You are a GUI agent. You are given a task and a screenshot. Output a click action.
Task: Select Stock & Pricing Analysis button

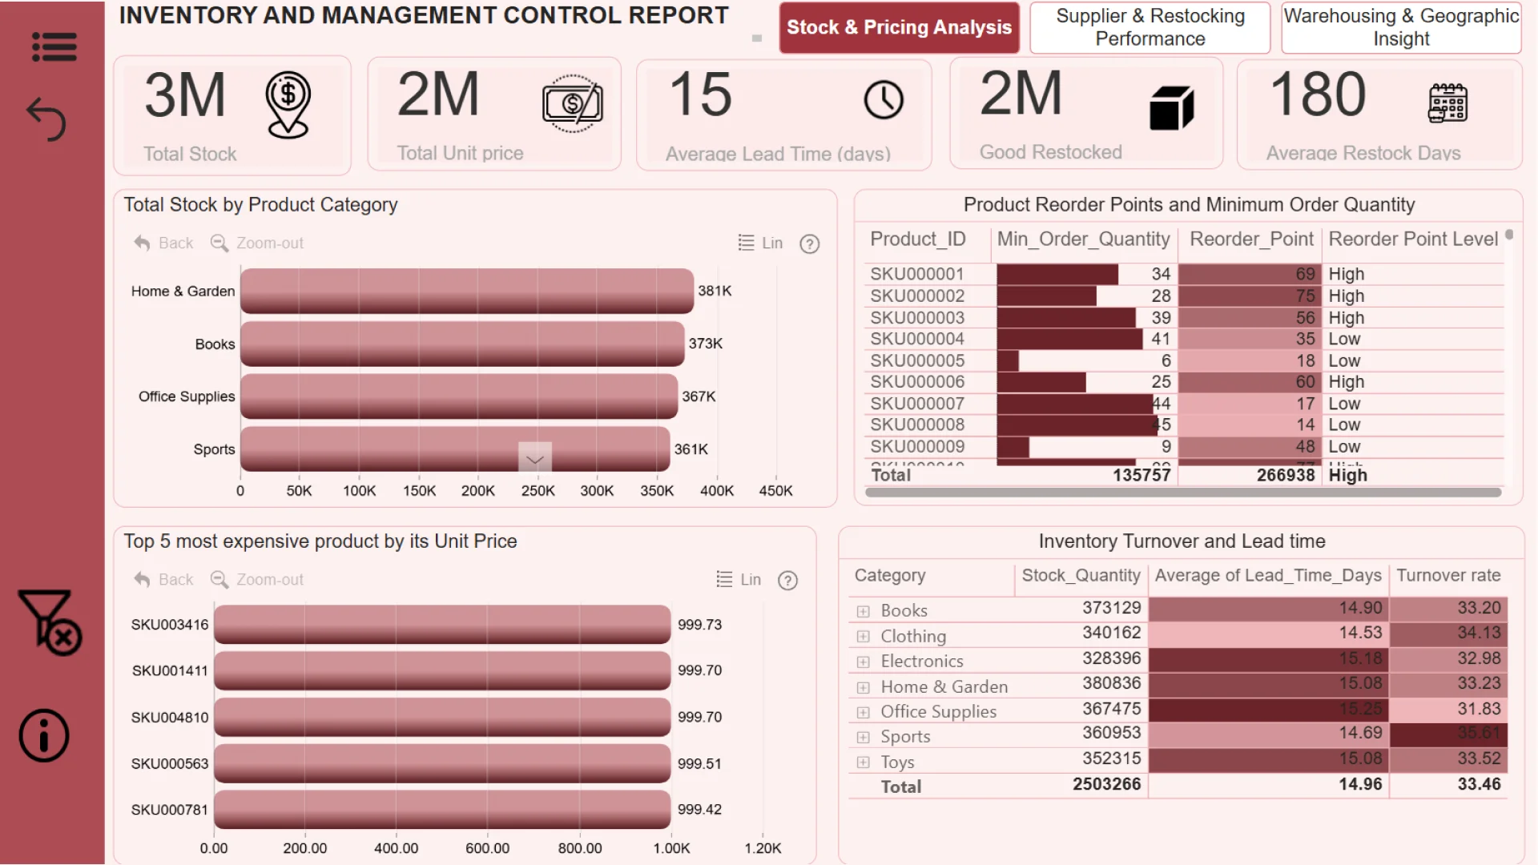[899, 27]
